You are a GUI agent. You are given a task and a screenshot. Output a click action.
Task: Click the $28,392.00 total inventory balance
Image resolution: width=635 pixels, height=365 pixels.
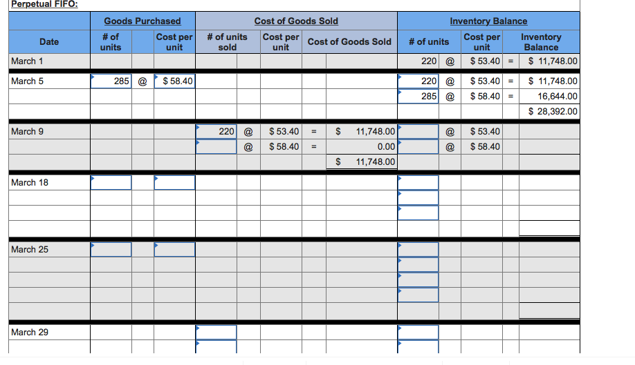pos(553,112)
